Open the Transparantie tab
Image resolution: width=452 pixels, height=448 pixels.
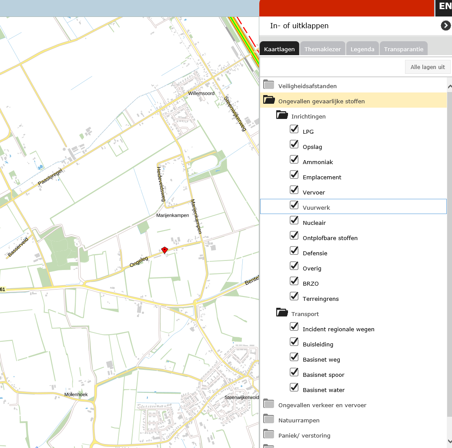pos(404,49)
